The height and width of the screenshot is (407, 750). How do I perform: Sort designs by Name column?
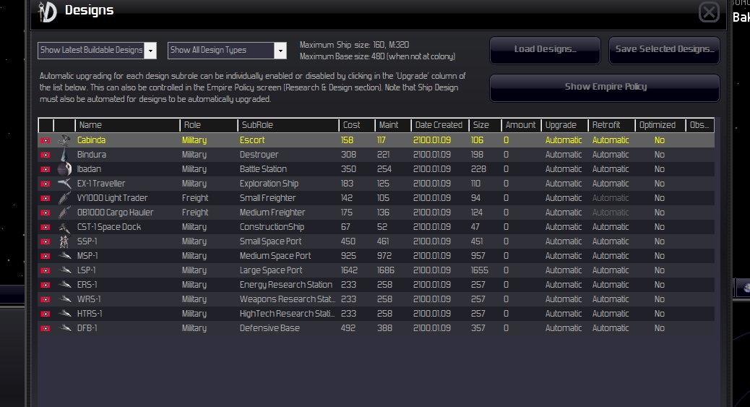tap(127, 125)
